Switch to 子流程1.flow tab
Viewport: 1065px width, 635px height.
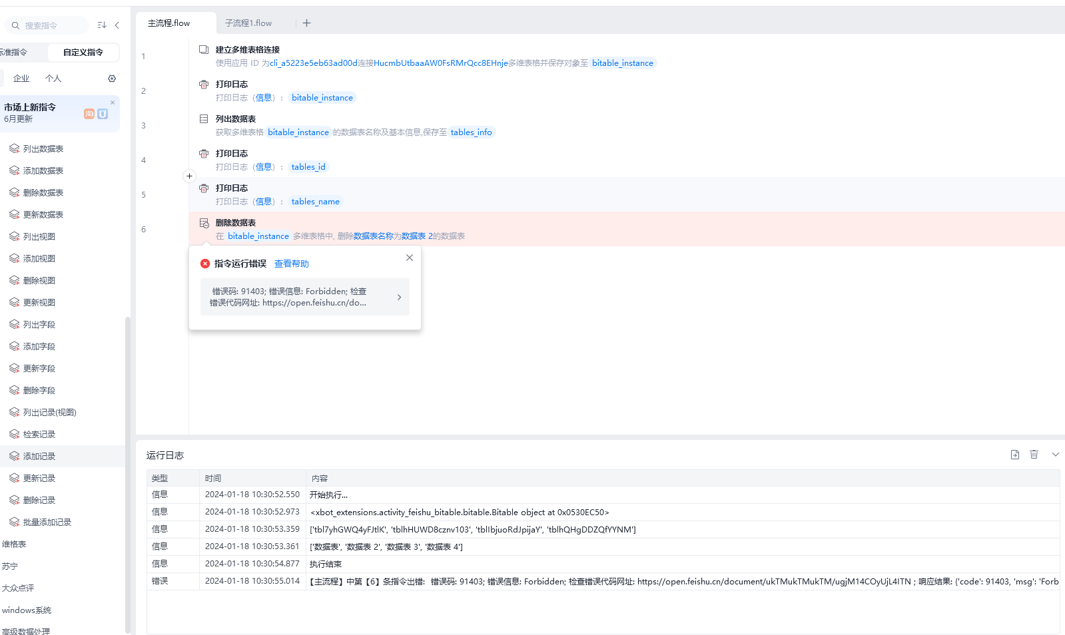248,23
